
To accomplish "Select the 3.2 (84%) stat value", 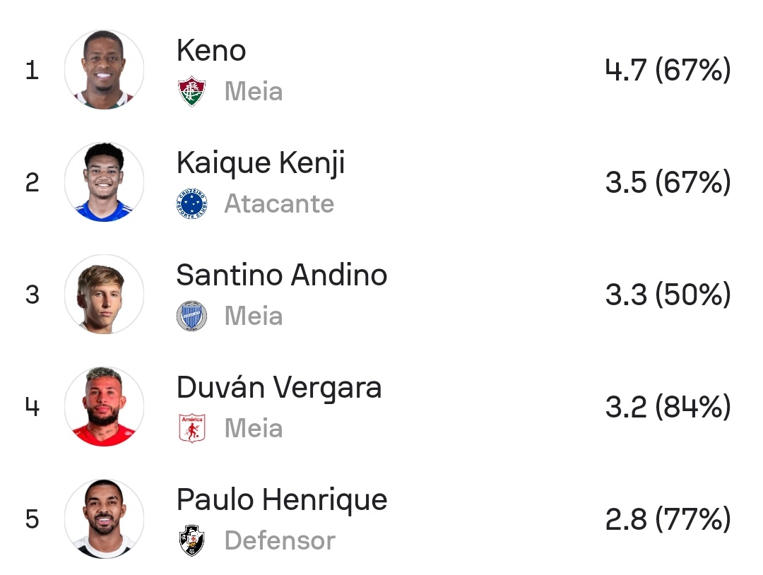I will 668,408.
